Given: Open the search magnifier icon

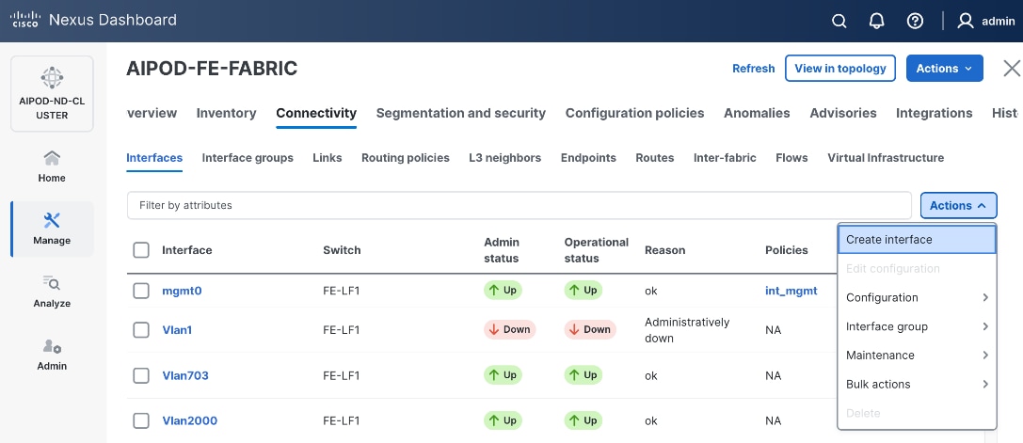Looking at the screenshot, I should 839,21.
